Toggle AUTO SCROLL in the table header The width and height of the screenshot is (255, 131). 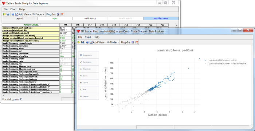pyautogui.click(x=31, y=25)
